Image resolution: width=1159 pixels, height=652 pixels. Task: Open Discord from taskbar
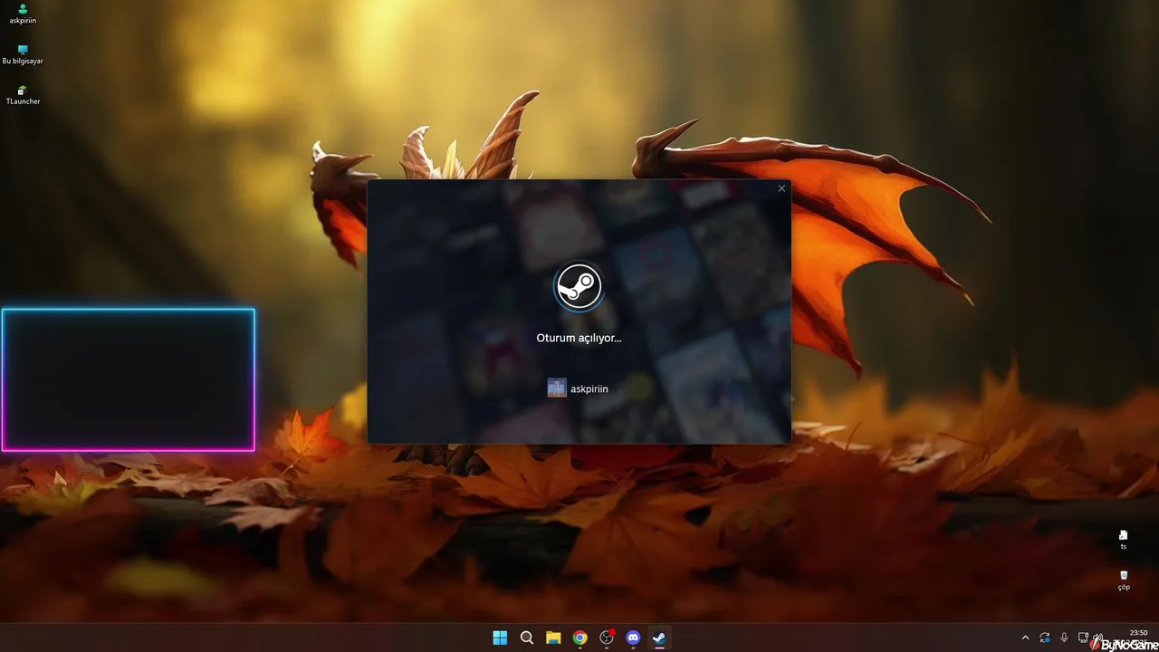[634, 638]
